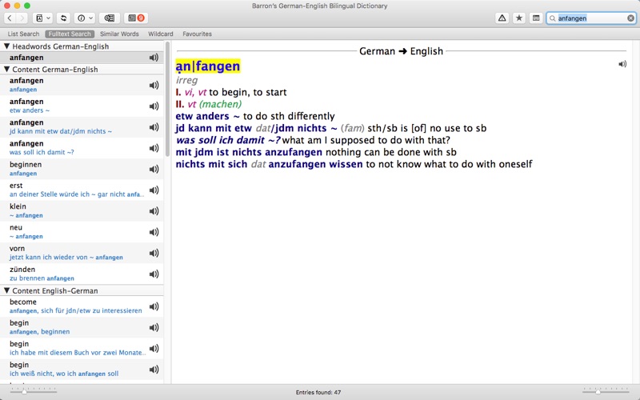Collapse Content German-English section
The width and height of the screenshot is (640, 400).
point(6,70)
